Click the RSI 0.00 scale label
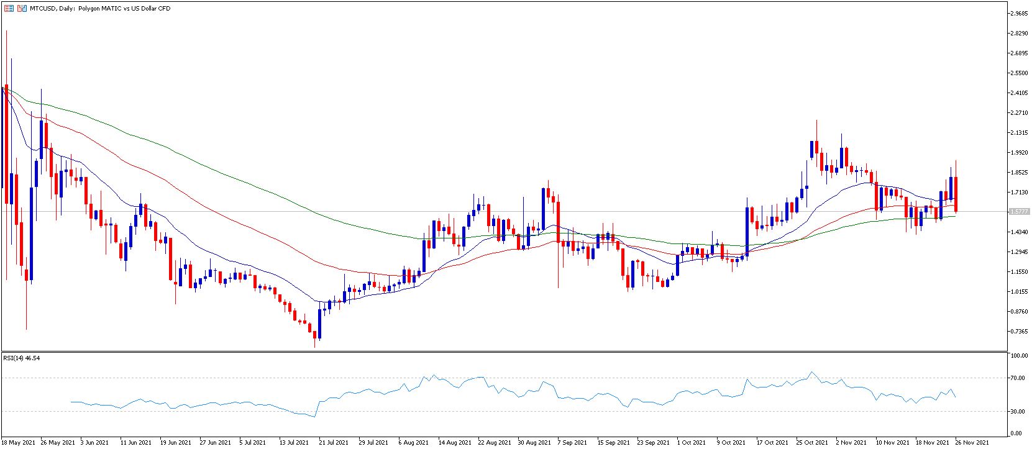This screenshot has width=1032, height=449. pos(1016,433)
